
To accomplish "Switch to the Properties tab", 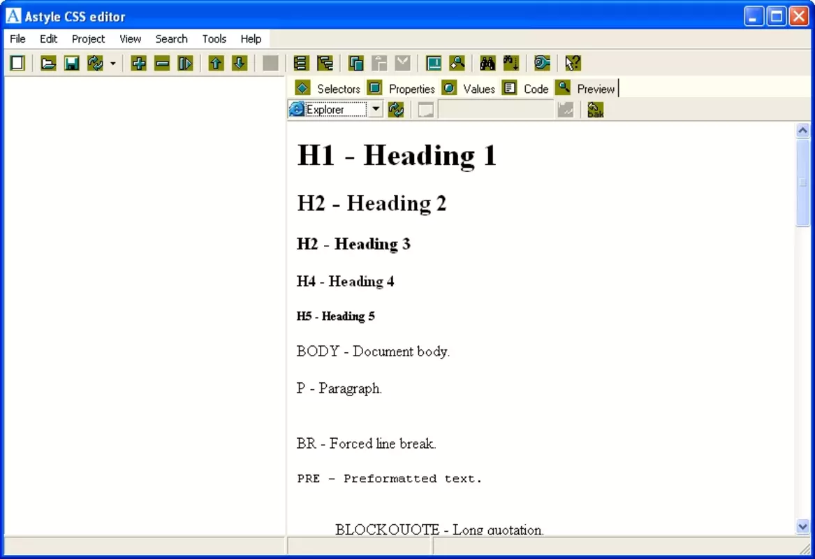I will pyautogui.click(x=401, y=89).
